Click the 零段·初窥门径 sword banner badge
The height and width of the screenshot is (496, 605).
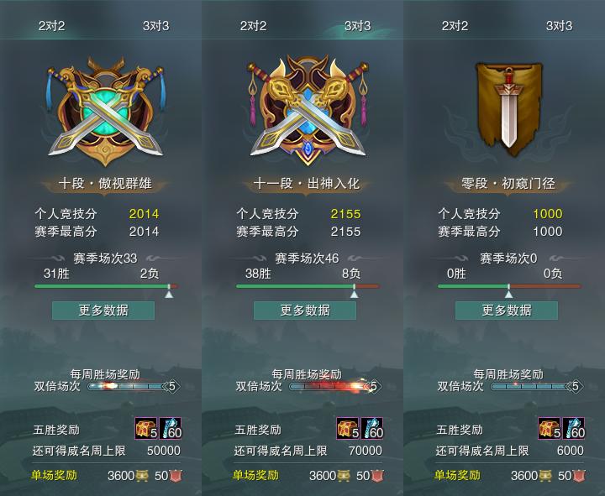[508, 108]
